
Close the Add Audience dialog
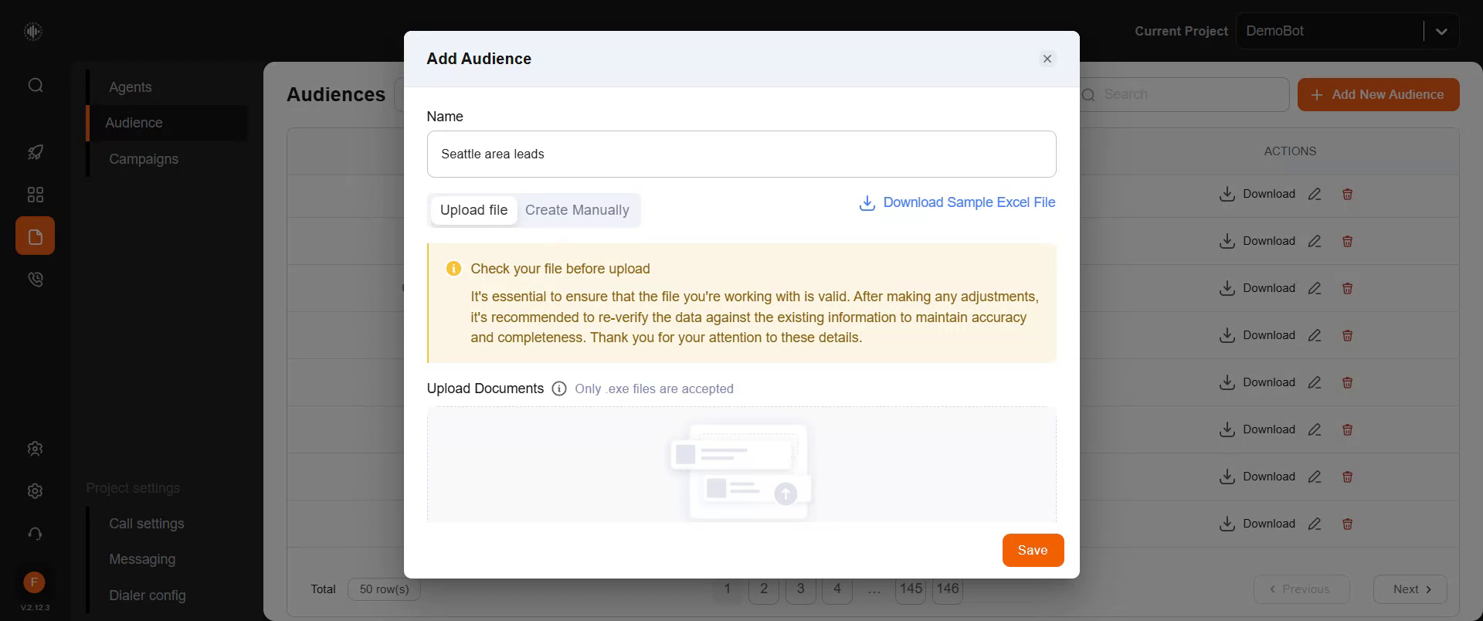pos(1047,59)
